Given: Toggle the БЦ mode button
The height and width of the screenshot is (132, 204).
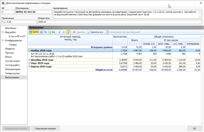Looking at the screenshot, I should click(52, 32).
